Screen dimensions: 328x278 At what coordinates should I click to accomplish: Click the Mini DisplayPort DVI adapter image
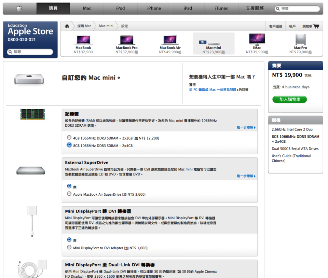point(32,222)
